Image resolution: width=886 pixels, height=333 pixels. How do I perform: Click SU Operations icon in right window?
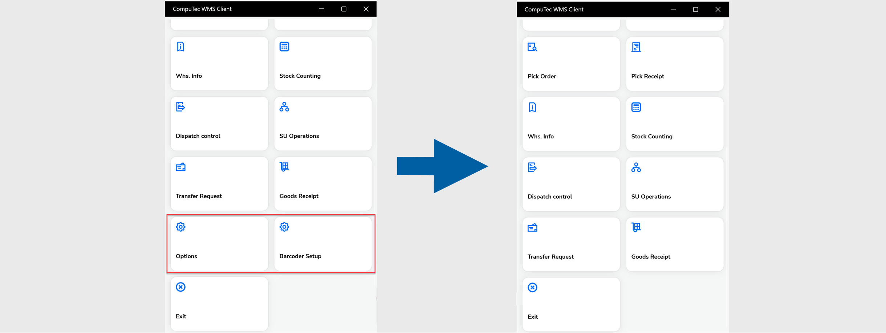636,167
